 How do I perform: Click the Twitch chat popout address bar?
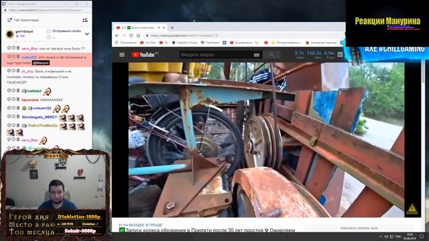[x=46, y=10]
